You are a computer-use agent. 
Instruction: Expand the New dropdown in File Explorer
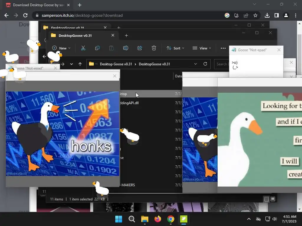pos(61,48)
